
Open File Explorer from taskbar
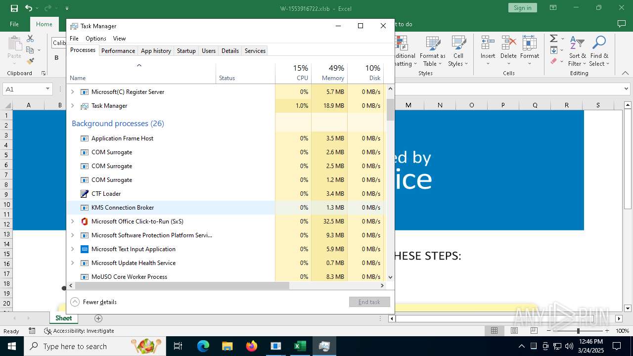[227, 346]
